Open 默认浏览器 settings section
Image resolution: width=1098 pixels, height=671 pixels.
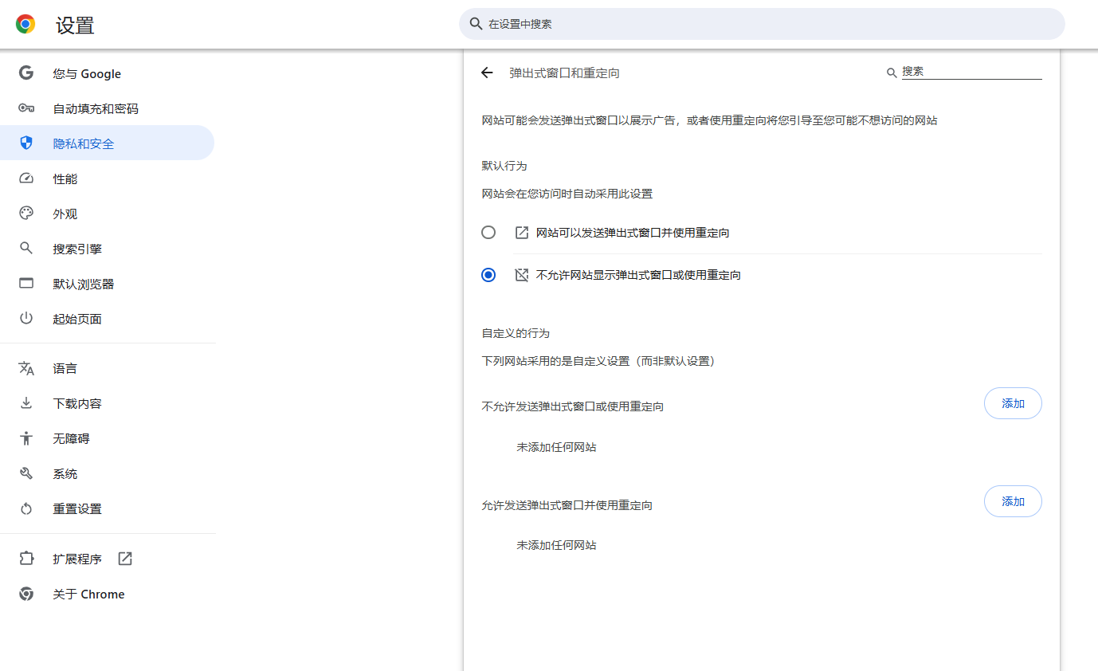click(107, 284)
